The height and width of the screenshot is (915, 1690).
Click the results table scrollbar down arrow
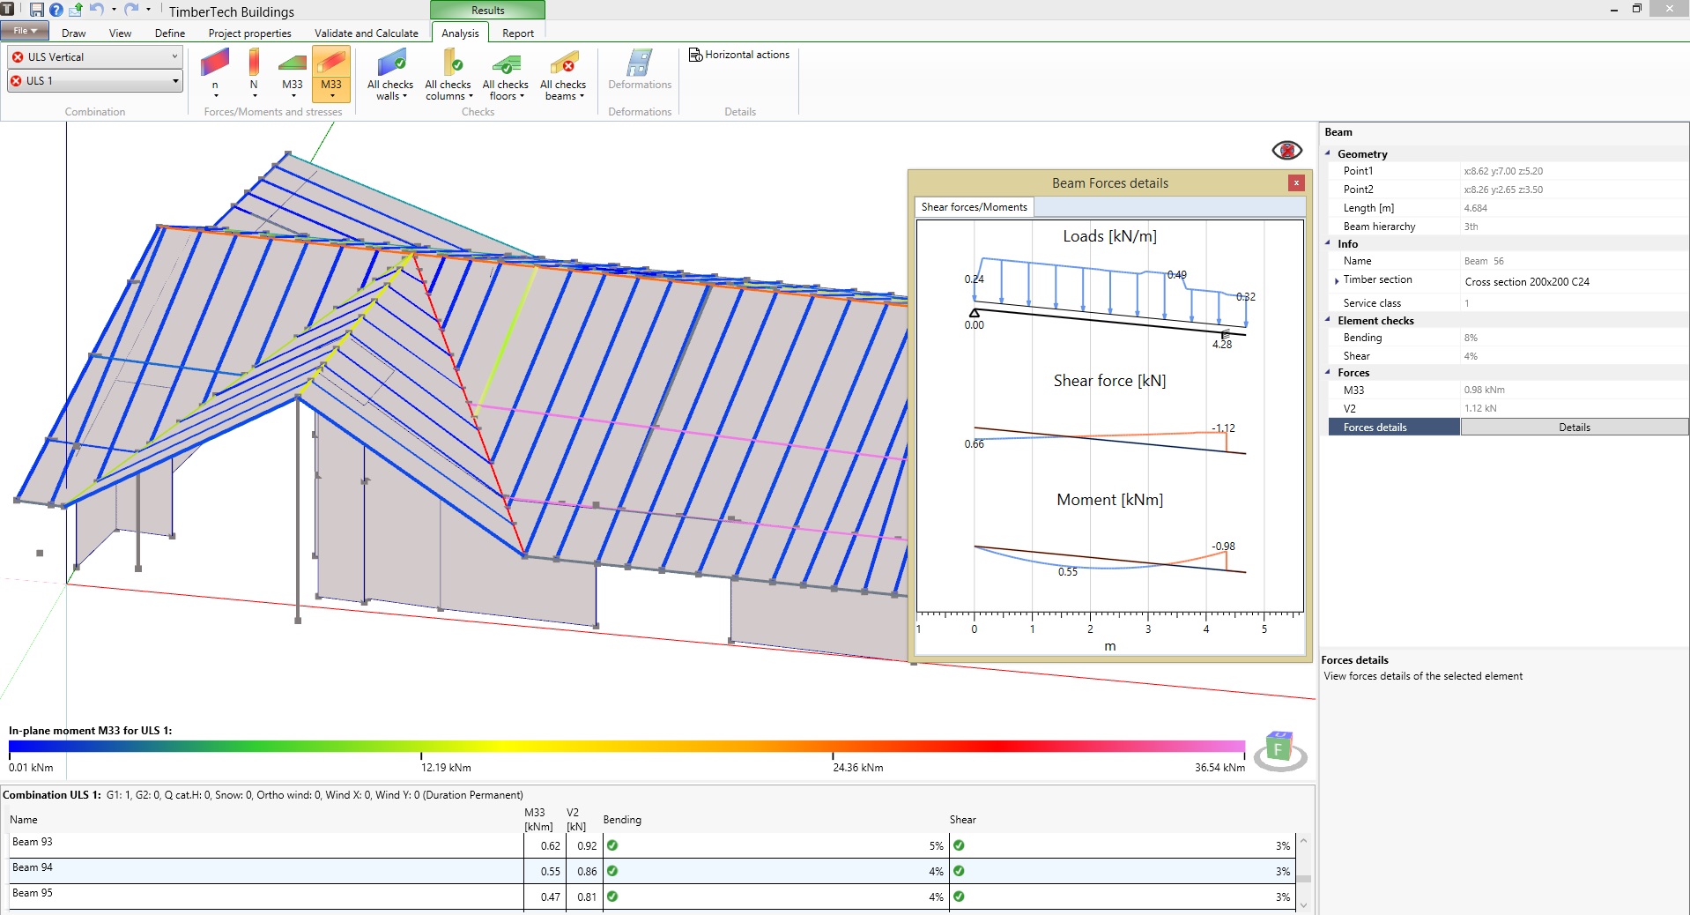click(x=1303, y=905)
